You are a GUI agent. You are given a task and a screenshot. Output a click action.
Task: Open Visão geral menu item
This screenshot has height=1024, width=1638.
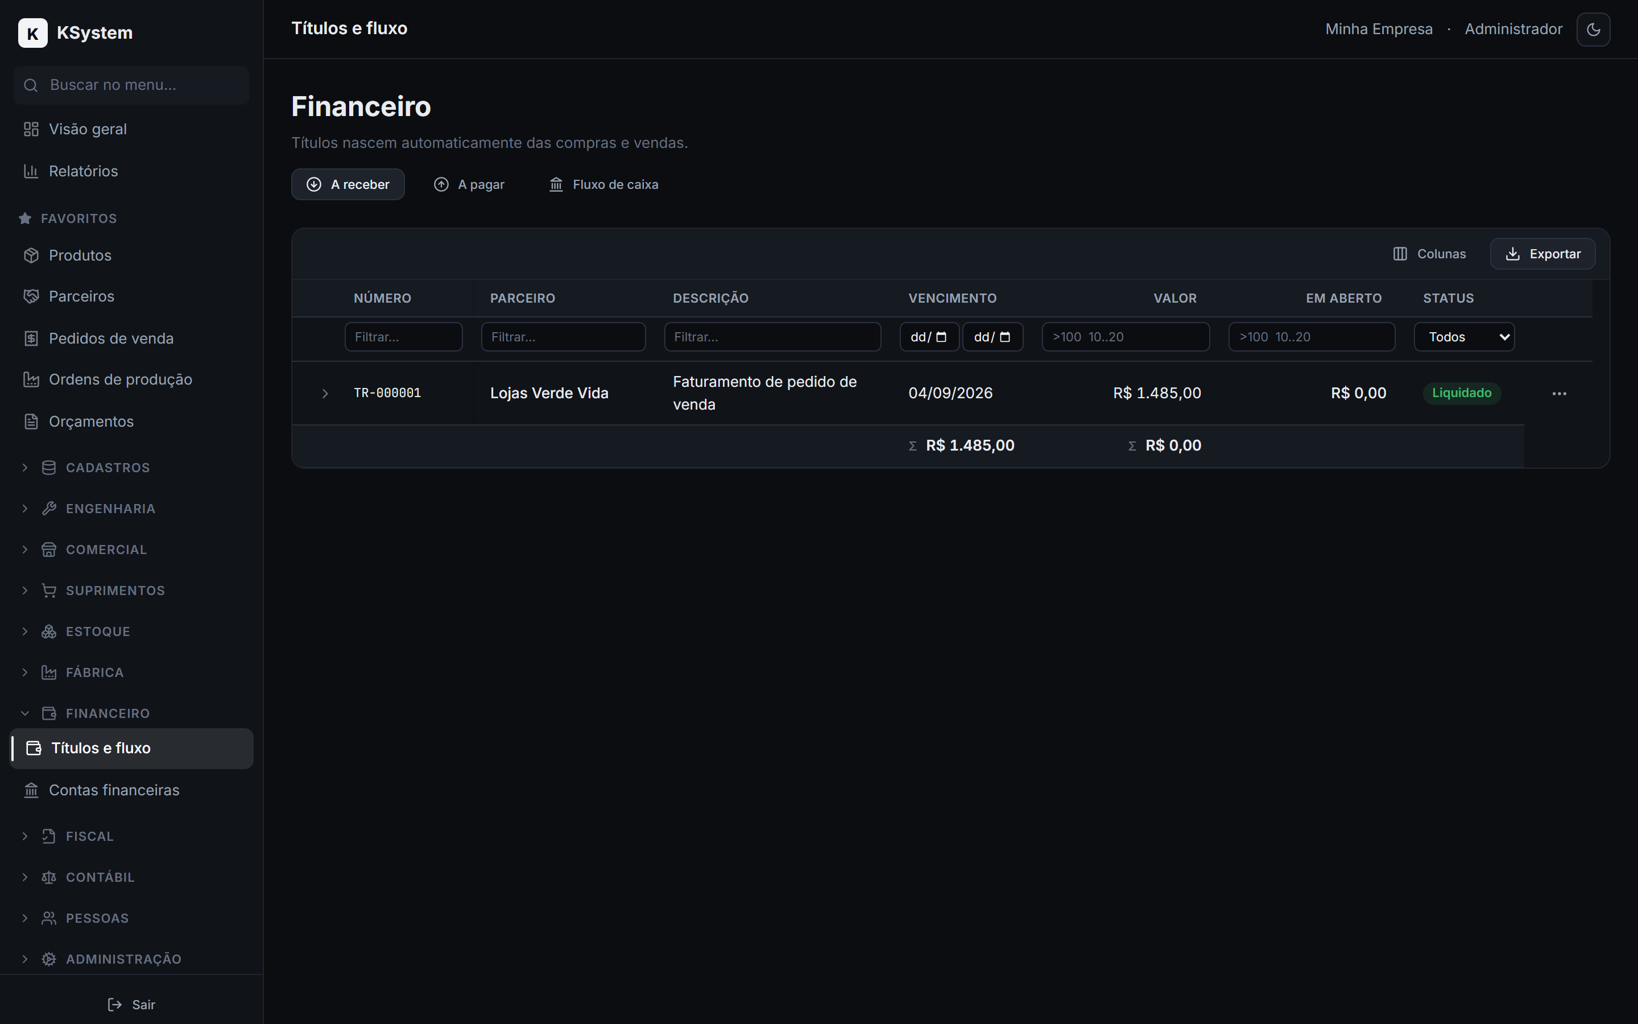[131, 129]
